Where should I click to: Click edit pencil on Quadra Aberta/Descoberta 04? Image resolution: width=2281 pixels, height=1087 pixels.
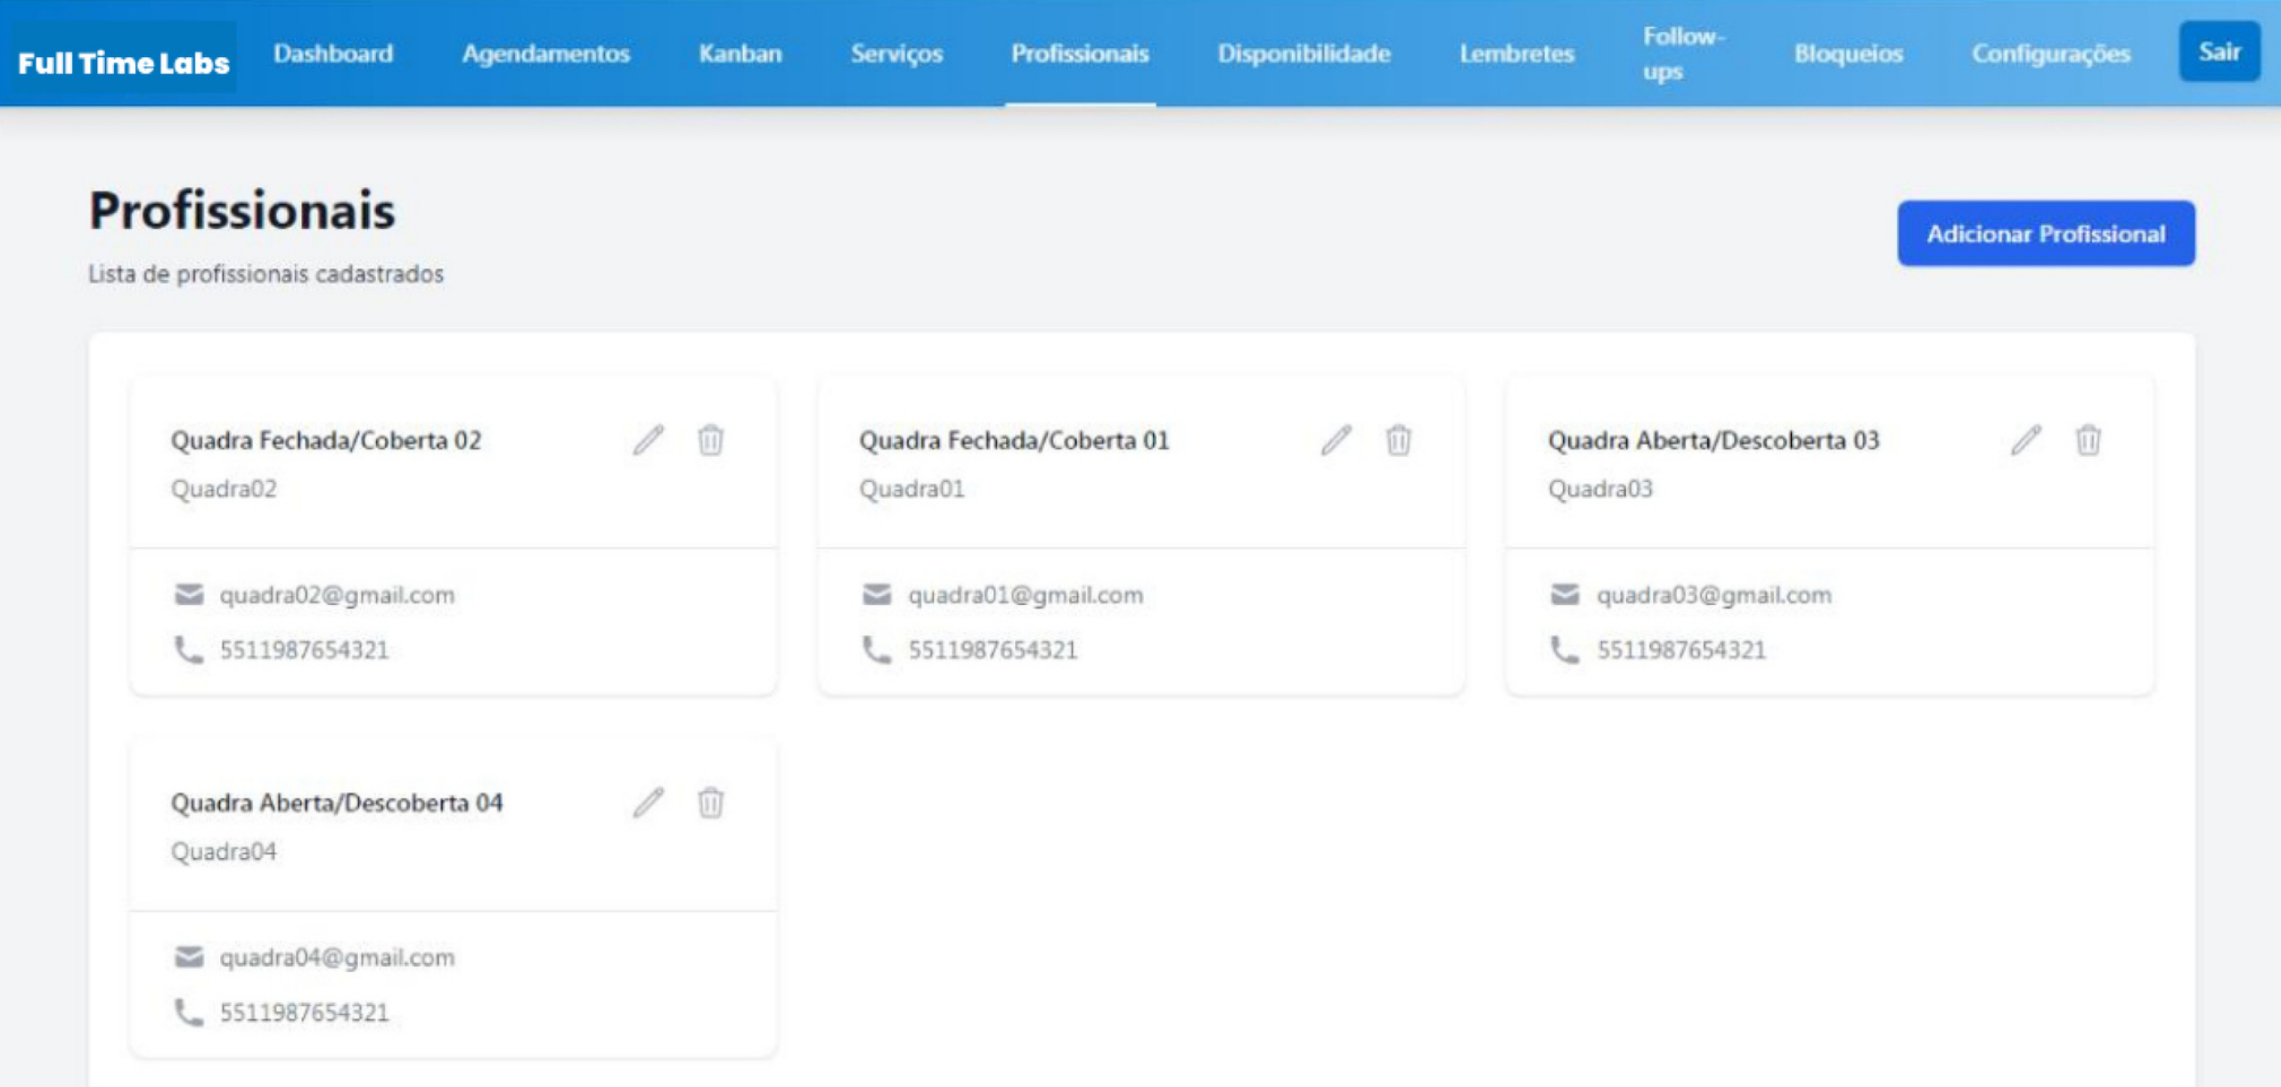[x=649, y=803]
